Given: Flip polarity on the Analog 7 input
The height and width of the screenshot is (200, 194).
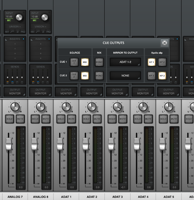Looking at the screenshot, I should point(17,32).
